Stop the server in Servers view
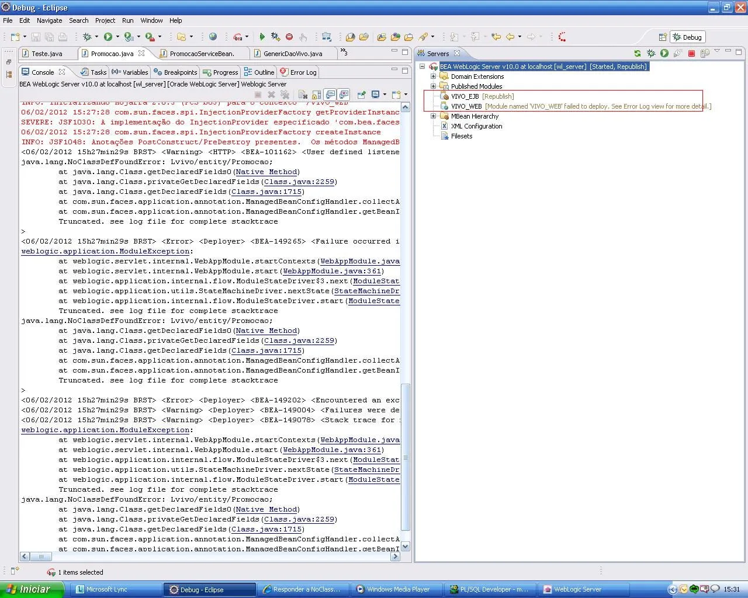The height and width of the screenshot is (598, 748). coord(691,53)
